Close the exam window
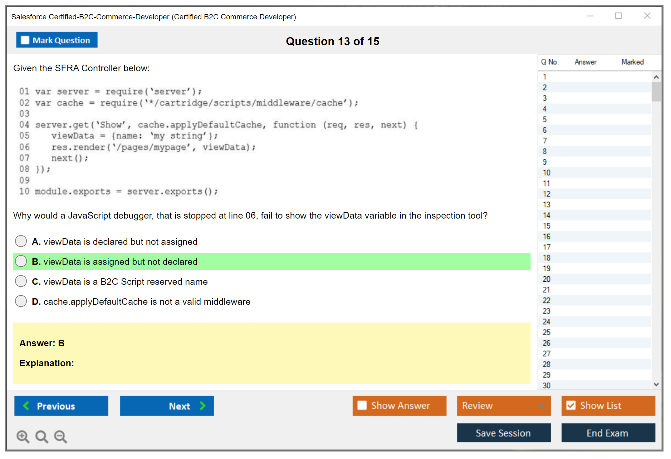 [647, 16]
